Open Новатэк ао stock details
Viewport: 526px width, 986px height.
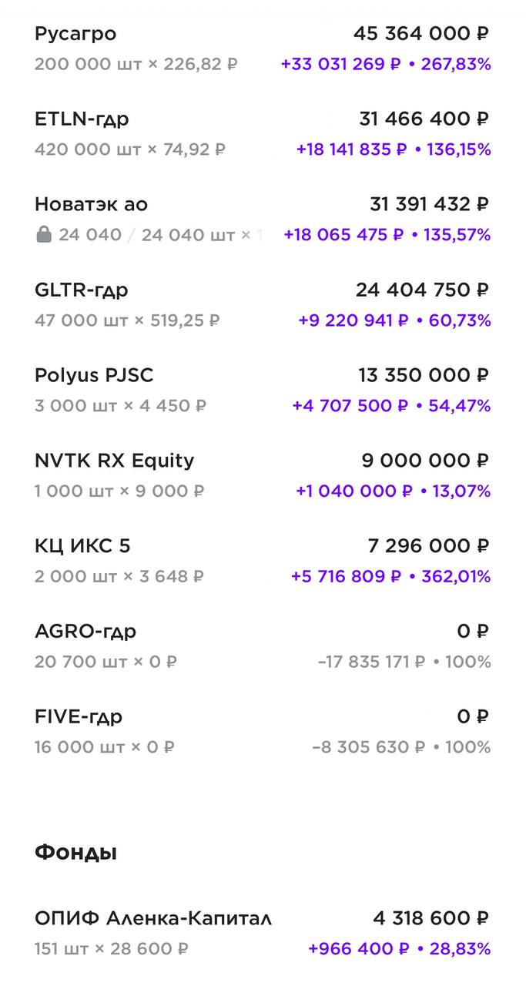point(91,205)
